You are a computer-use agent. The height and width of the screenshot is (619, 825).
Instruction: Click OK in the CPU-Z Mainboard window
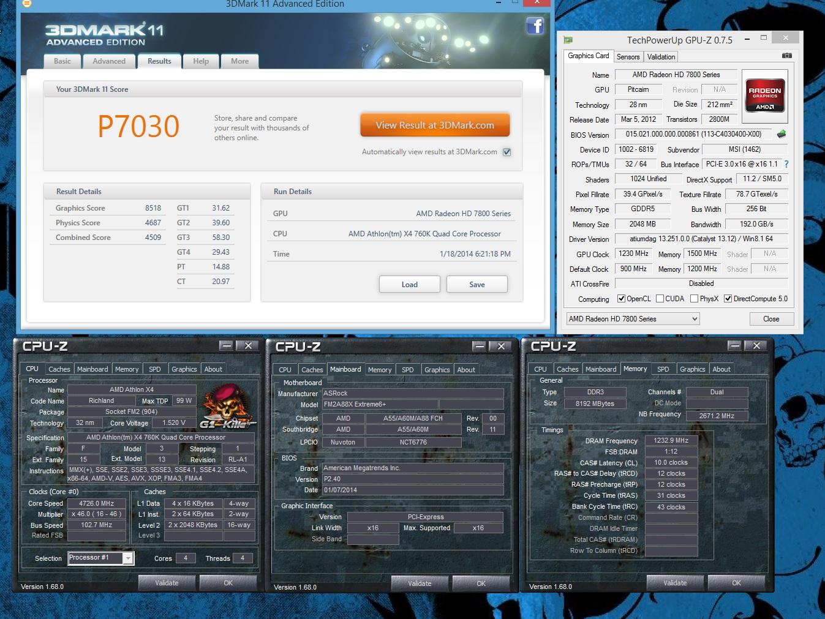(481, 583)
